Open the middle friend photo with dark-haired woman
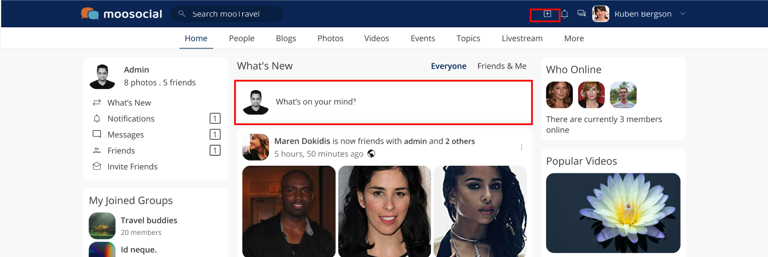The height and width of the screenshot is (257, 768). coord(385,211)
